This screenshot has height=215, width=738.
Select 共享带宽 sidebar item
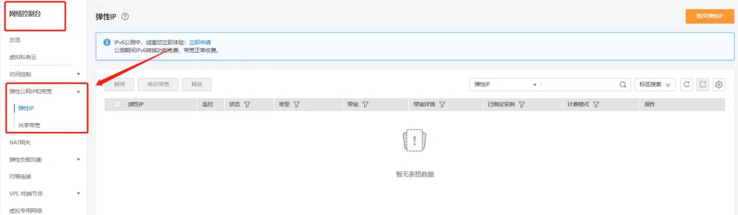(29, 125)
